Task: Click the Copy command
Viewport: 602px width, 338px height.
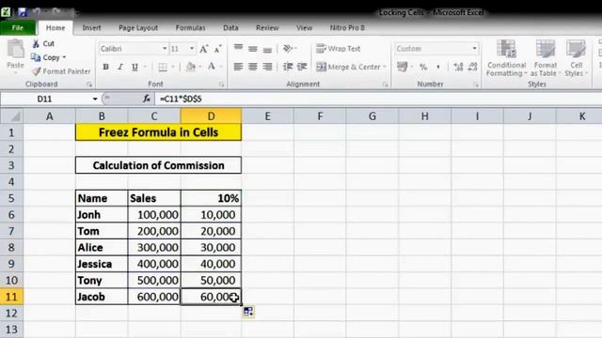Action: (51, 57)
